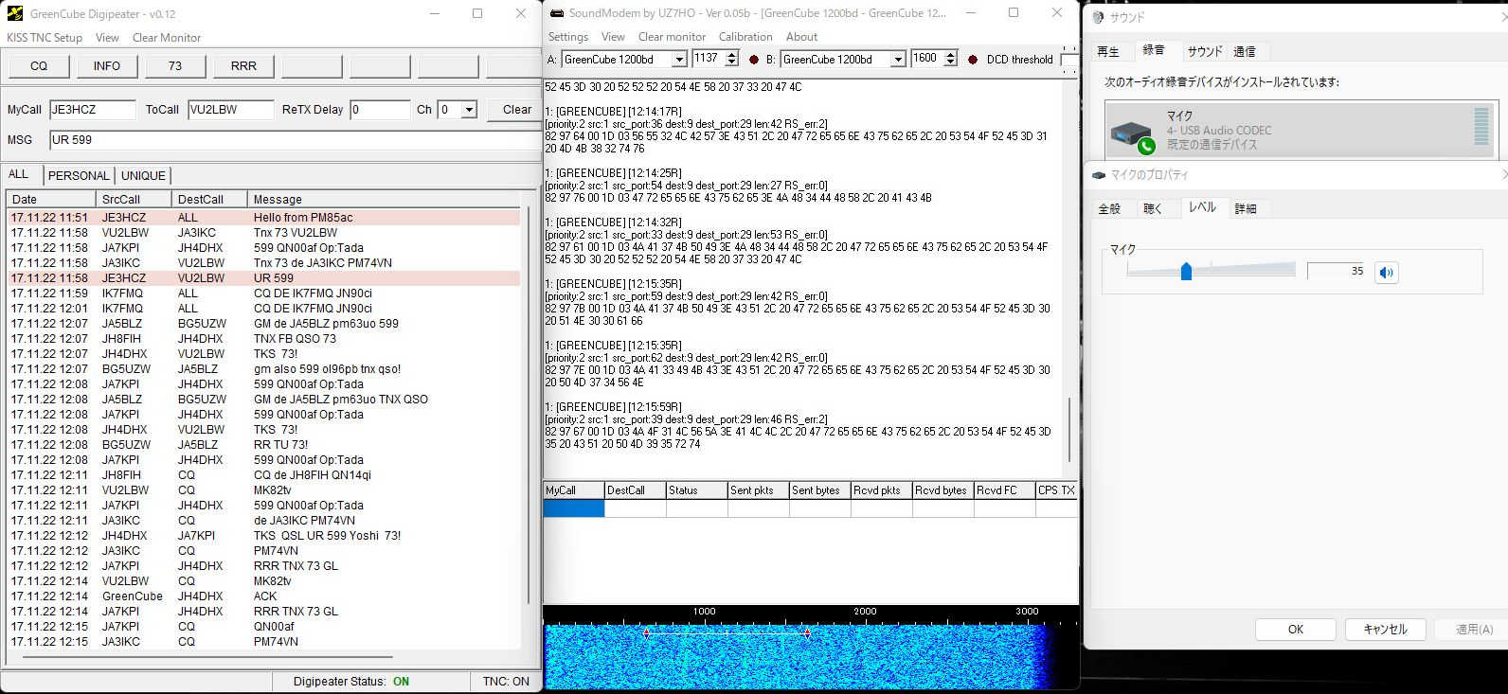The height and width of the screenshot is (694, 1508).
Task: Click the Clear button beside Ch
Action: 516,110
